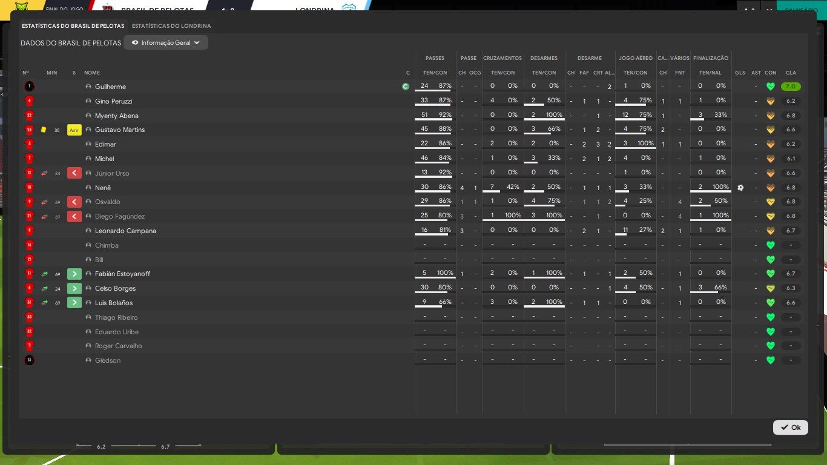
Task: Click Nenê's shirt number 10 icon
Action: [x=29, y=188]
